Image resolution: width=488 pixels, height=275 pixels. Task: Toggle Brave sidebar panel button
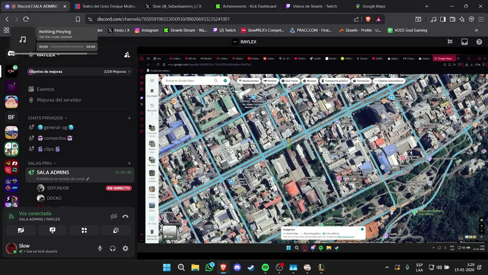[x=443, y=19]
